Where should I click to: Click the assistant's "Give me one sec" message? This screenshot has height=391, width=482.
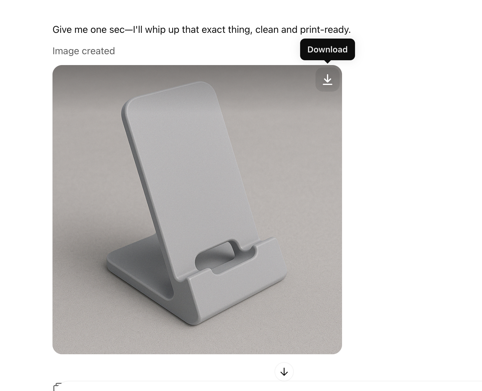pyautogui.click(x=201, y=30)
